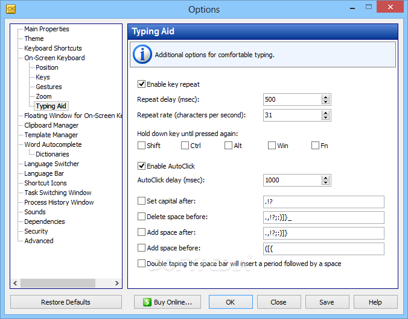The image size is (408, 319).
Task: Enable Delete space before checkbox
Action: 141,217
